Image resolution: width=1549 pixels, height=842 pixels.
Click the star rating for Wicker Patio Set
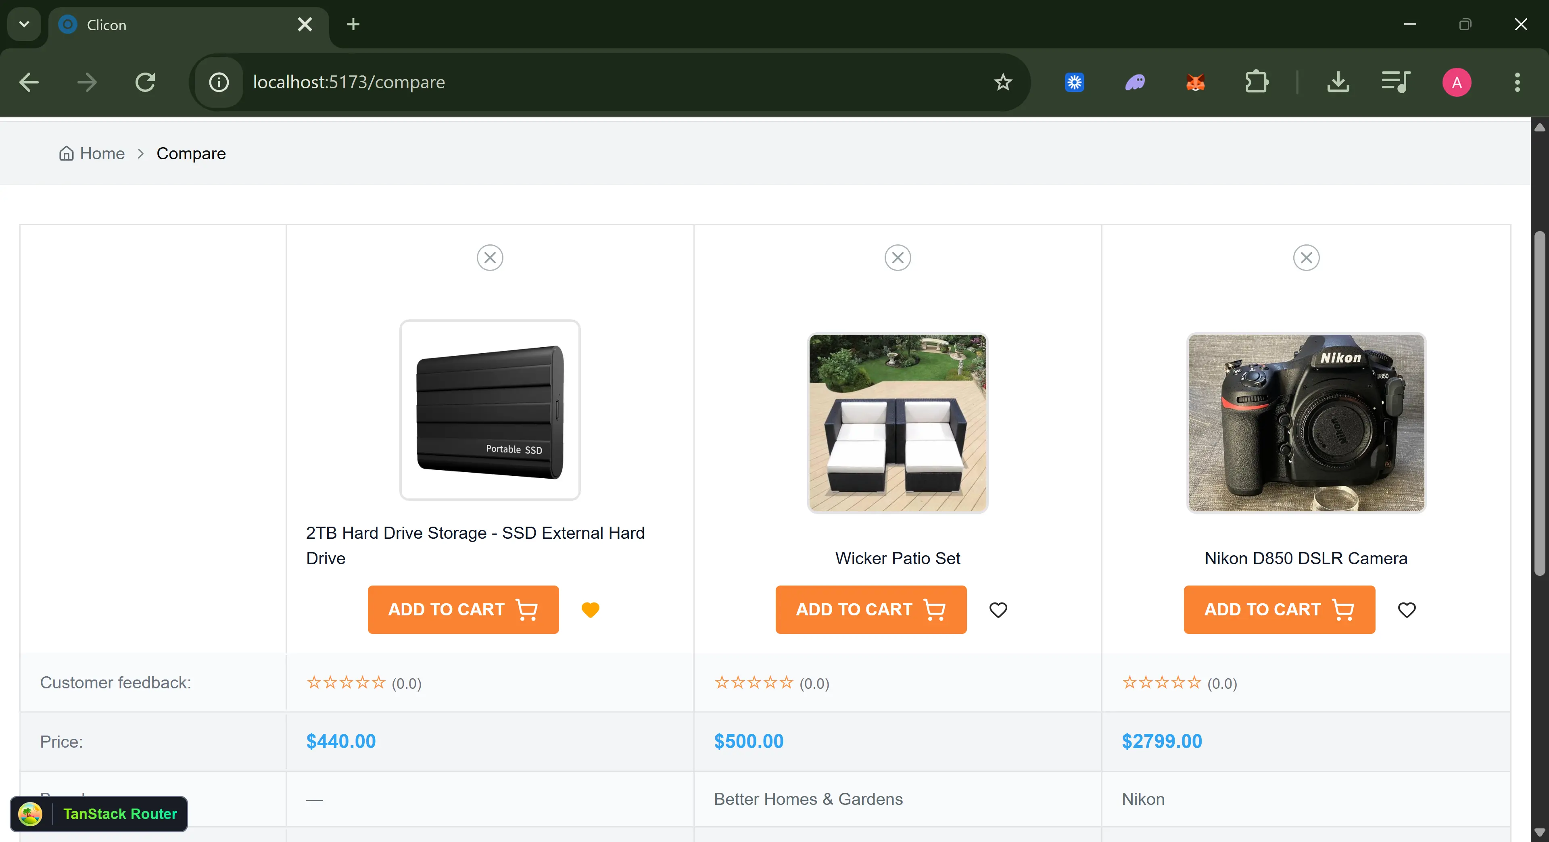(754, 683)
